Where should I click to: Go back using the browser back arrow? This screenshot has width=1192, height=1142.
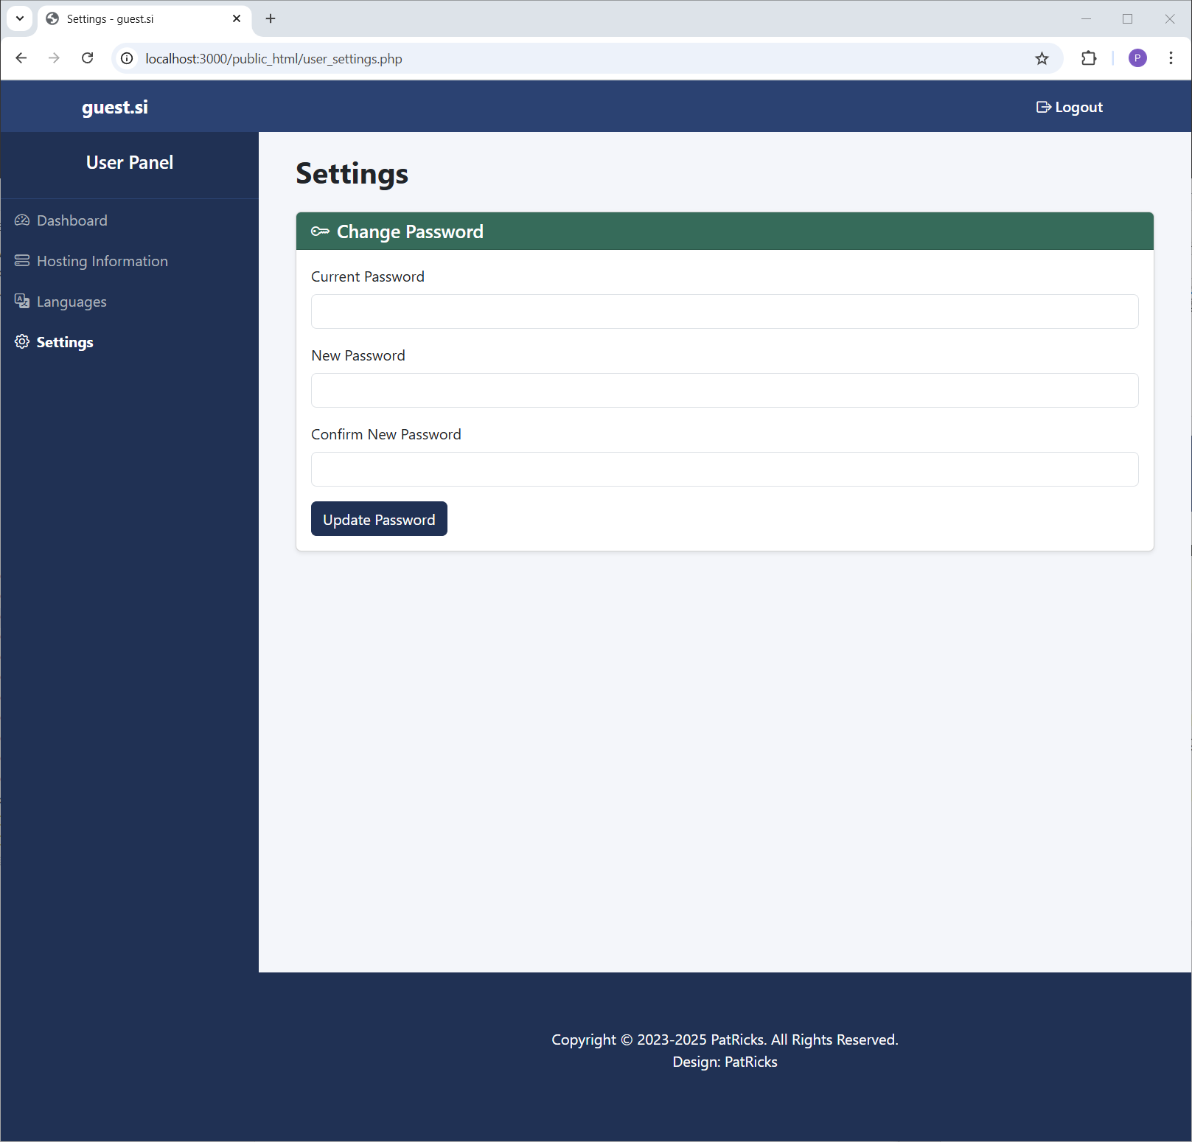pos(21,58)
